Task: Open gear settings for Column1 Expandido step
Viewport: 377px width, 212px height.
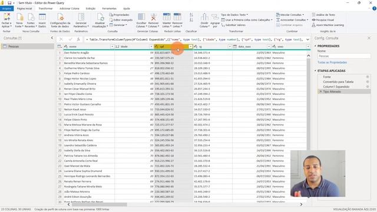Action: (x=368, y=87)
